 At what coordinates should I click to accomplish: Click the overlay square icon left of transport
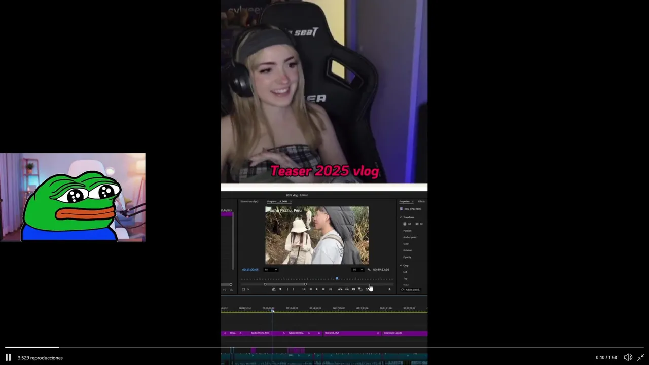coord(243,289)
